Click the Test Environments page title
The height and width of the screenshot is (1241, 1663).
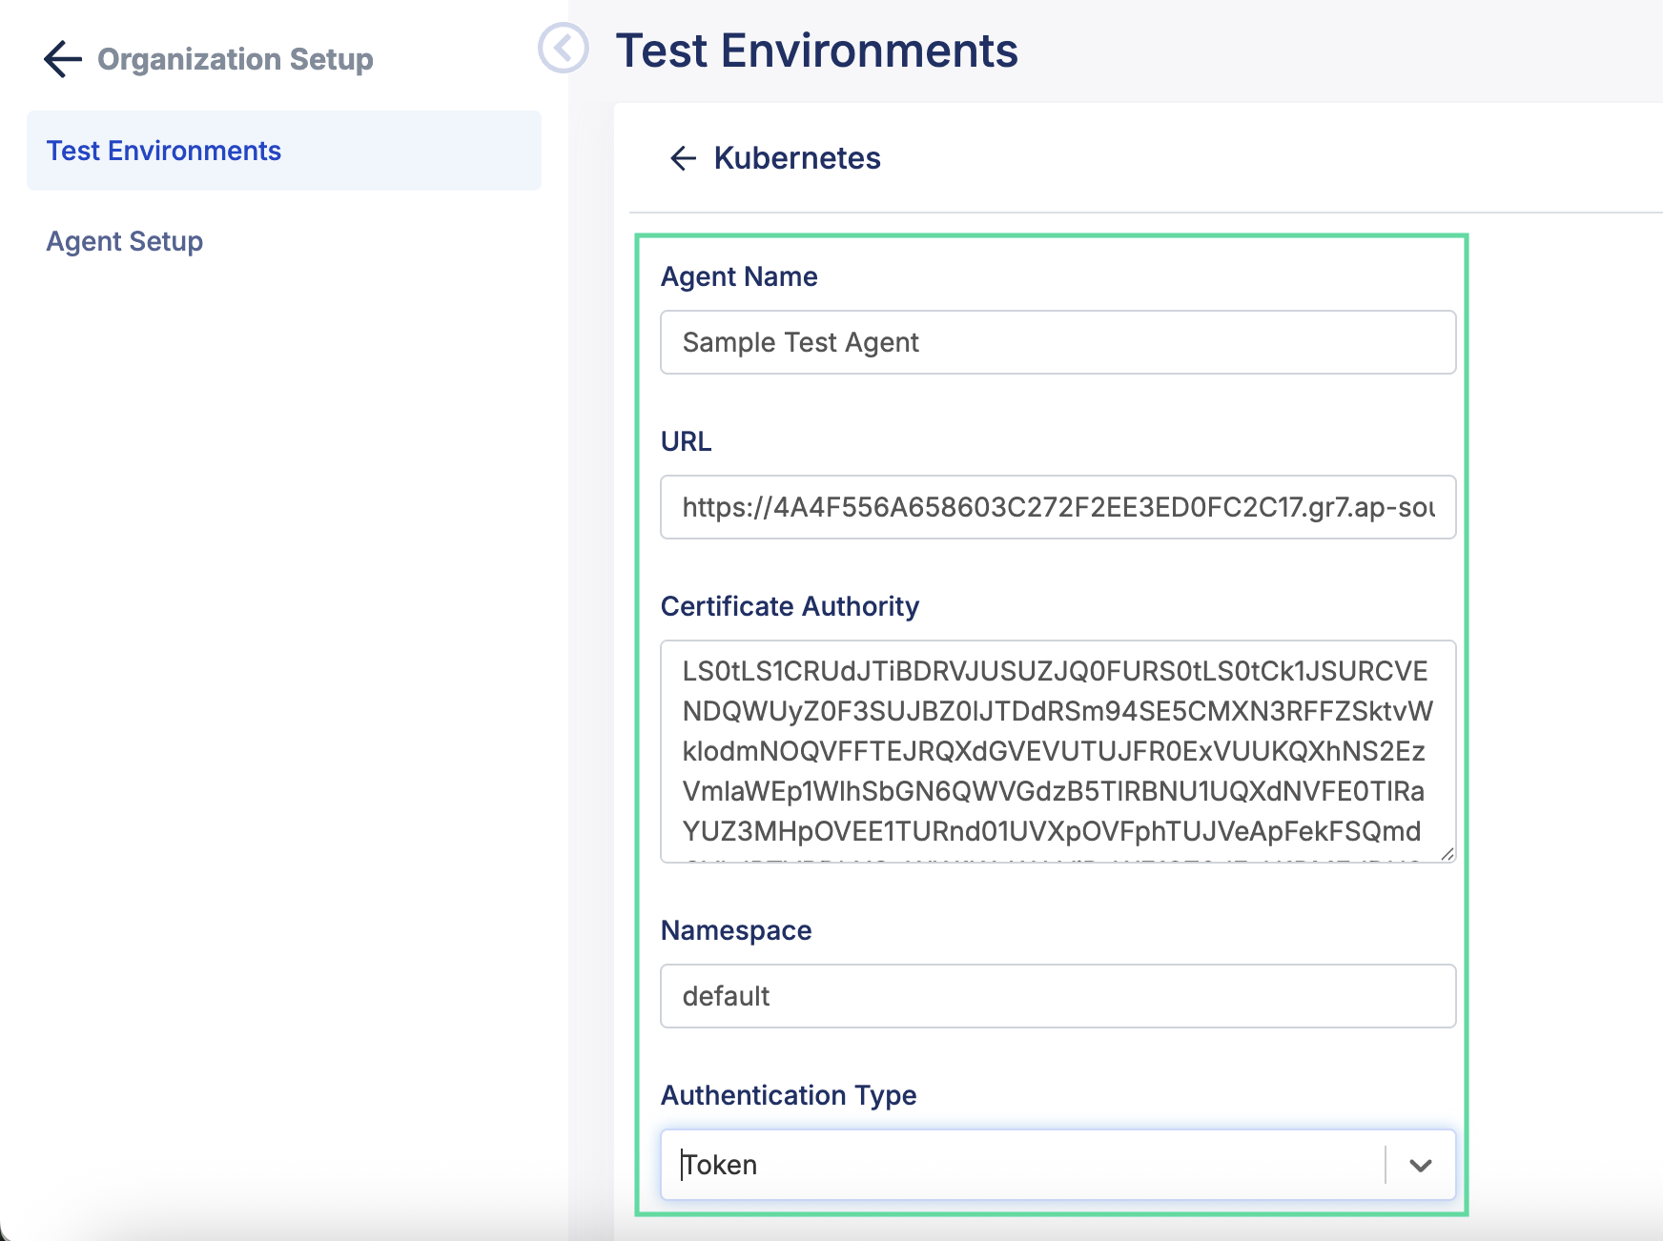816,51
